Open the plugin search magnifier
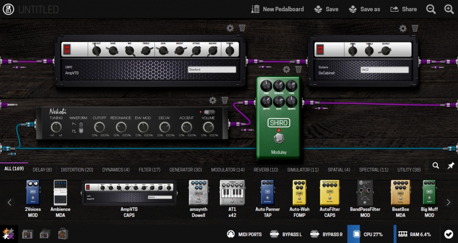Viewport: 458px width, 243px height. [436, 165]
